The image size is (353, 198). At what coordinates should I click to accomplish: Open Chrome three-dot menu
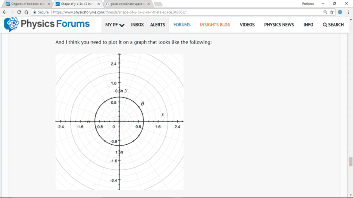point(348,12)
